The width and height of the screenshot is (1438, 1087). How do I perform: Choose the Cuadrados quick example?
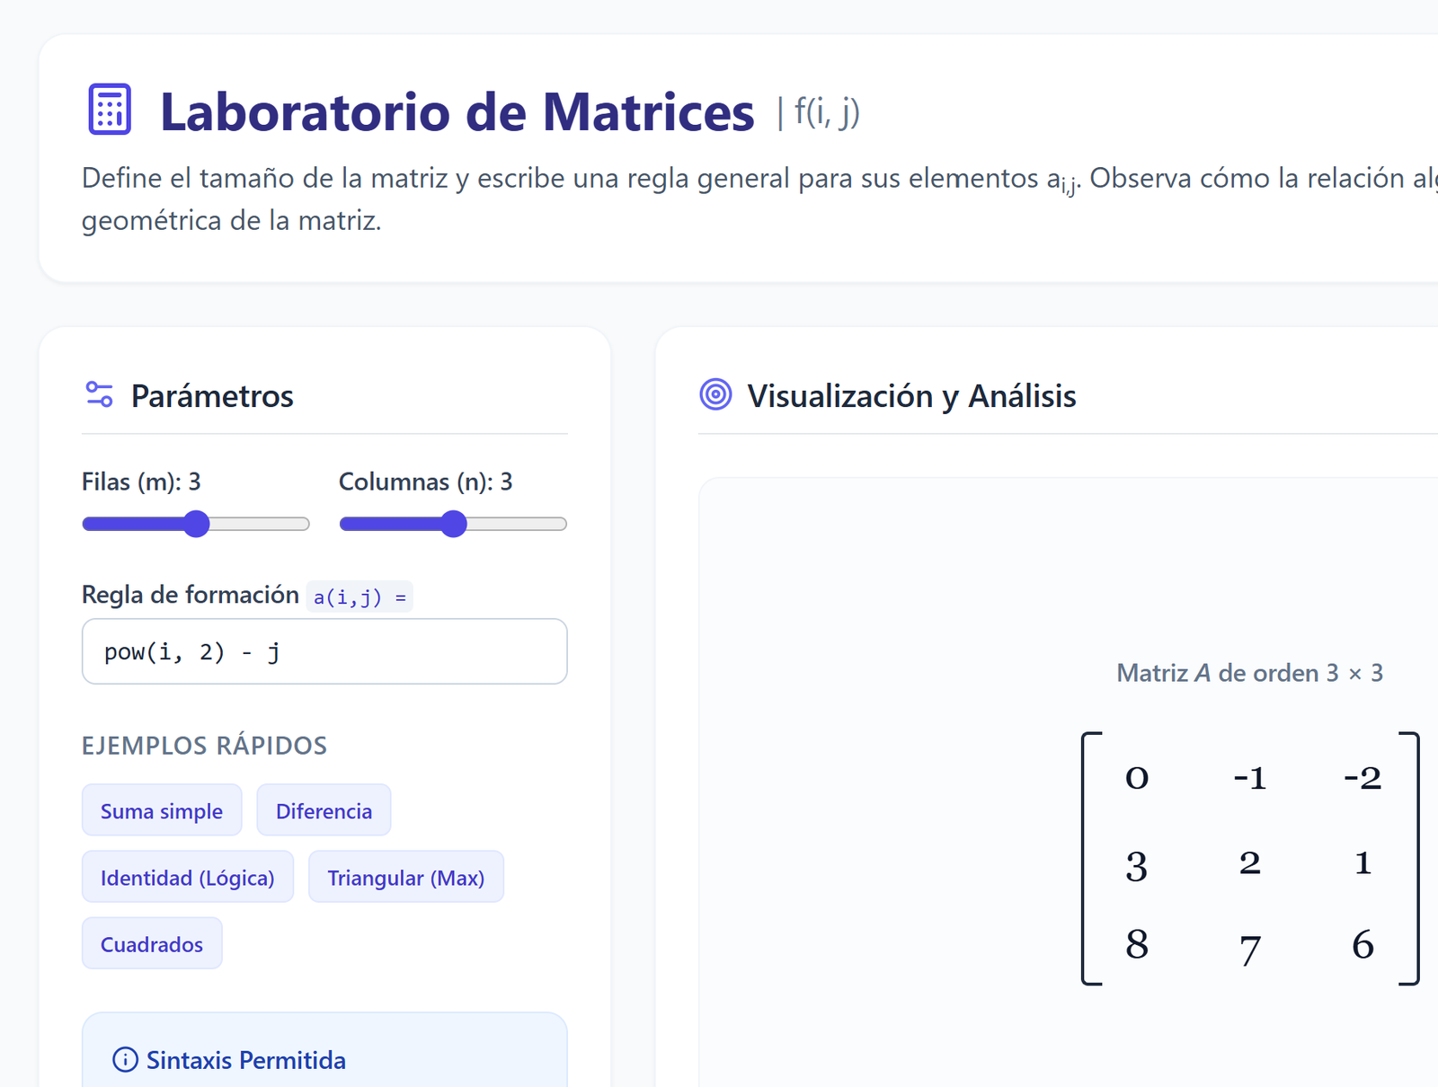point(152,943)
